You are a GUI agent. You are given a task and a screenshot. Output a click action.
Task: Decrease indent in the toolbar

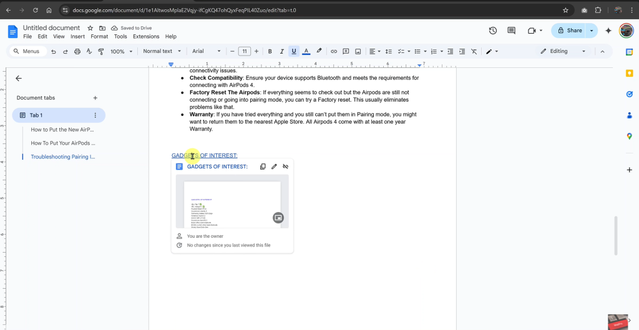451,51
